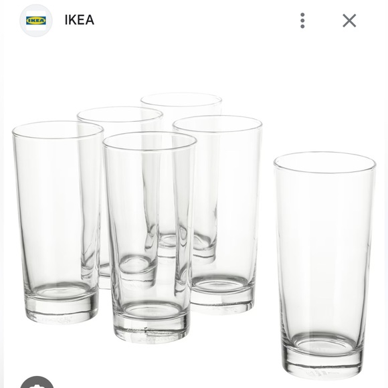388x388 pixels.
Task: Click the front-center glass in the group
Action: [x=149, y=237]
